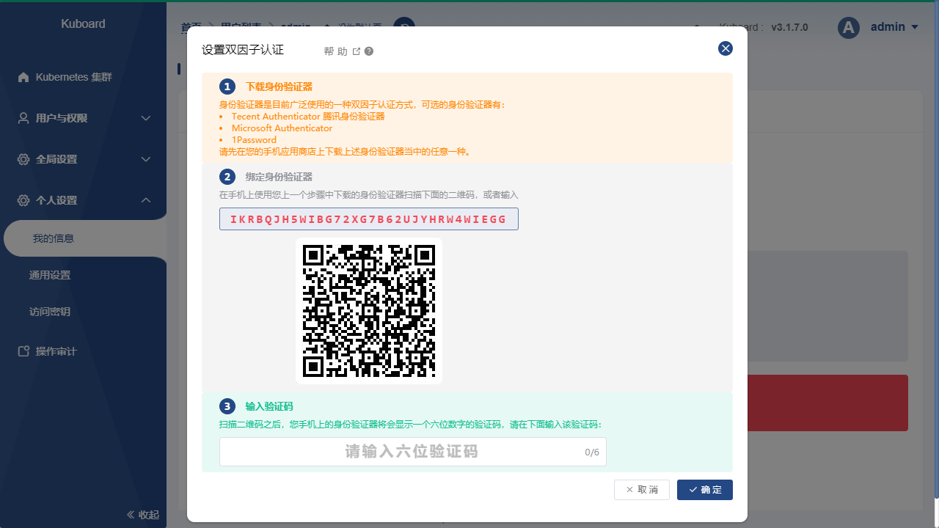Click the question mark help icon
Viewport: 939px width, 528px height.
pyautogui.click(x=368, y=51)
